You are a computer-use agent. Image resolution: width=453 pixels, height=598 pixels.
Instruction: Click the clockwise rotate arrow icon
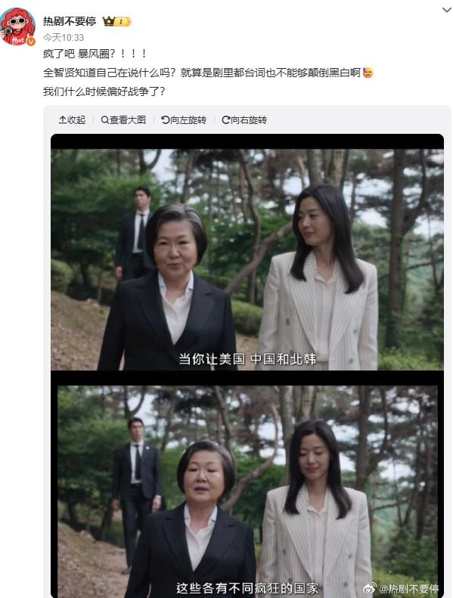[225, 120]
